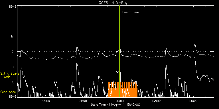Click the 1E-3 top axis label
Viewport: 219px width, 109px height.
(12, 6)
